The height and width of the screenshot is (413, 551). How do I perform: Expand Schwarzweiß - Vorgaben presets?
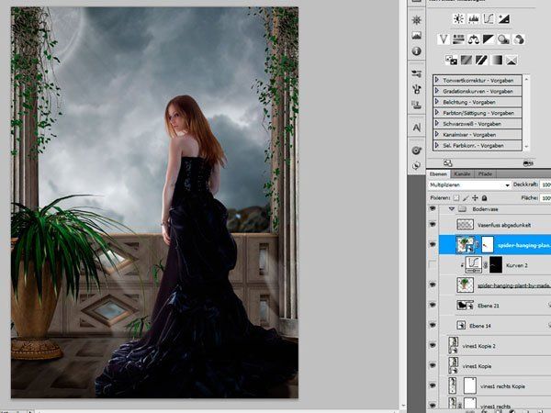click(437, 123)
